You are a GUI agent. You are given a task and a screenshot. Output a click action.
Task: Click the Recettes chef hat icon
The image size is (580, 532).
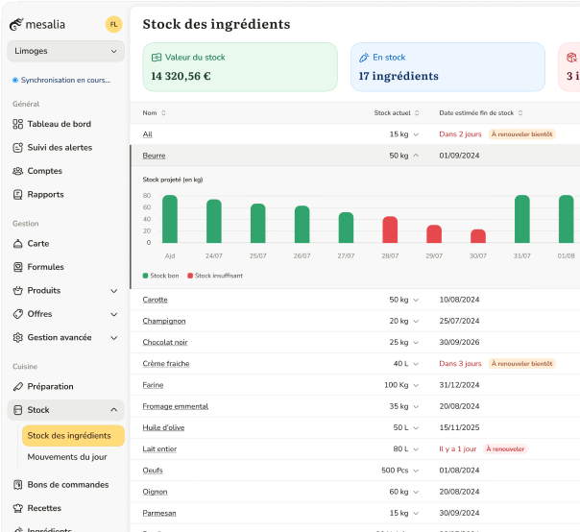tap(18, 508)
